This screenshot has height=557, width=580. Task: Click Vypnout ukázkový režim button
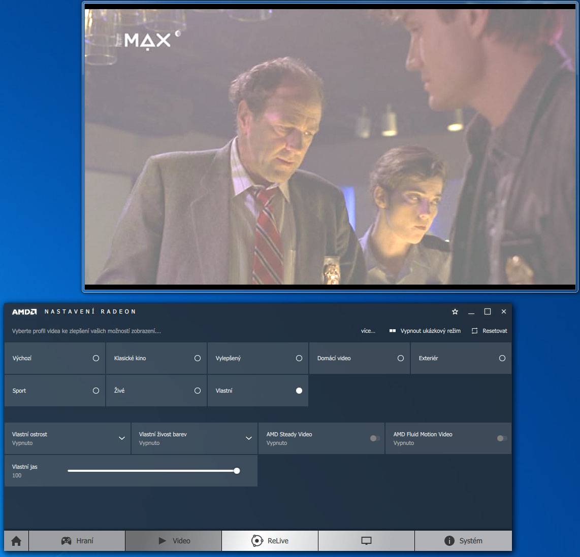pyautogui.click(x=425, y=331)
